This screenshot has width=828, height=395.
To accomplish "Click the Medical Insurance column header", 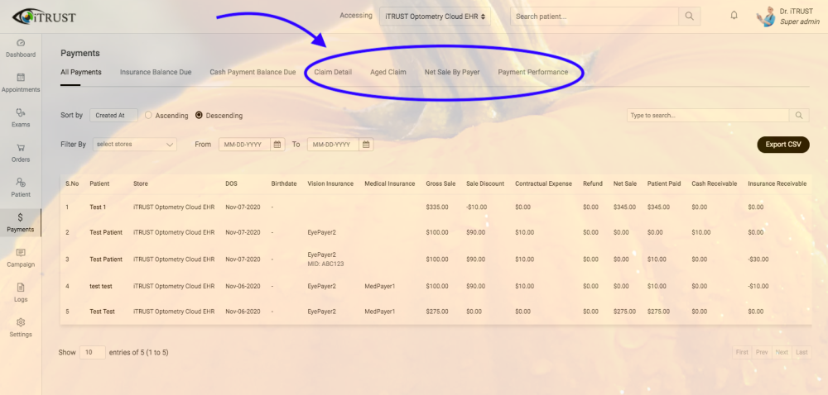I will coord(390,183).
